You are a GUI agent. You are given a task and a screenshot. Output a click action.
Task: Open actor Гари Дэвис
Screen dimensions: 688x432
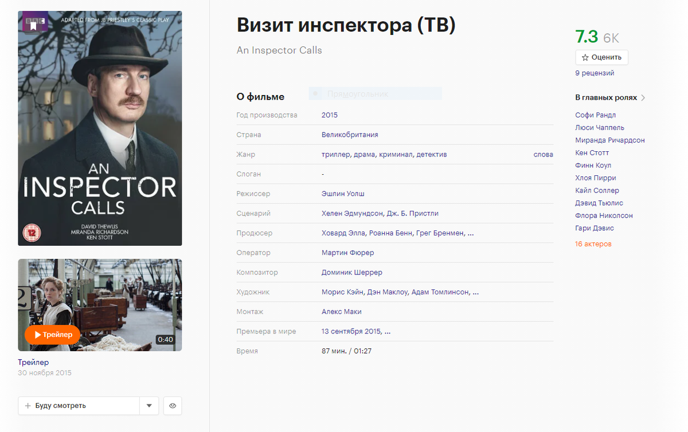595,229
